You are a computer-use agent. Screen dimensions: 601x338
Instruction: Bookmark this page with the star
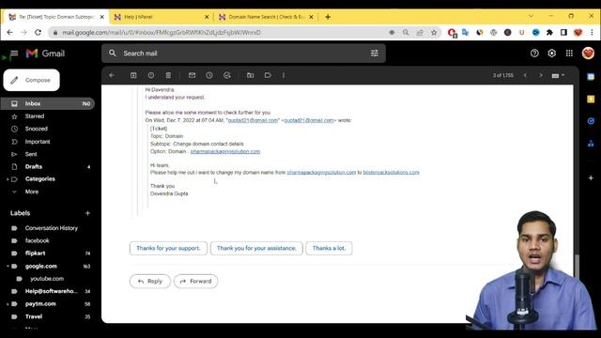[434, 33]
